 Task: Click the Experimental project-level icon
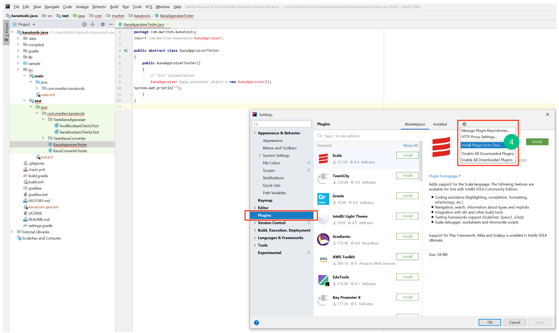309,253
